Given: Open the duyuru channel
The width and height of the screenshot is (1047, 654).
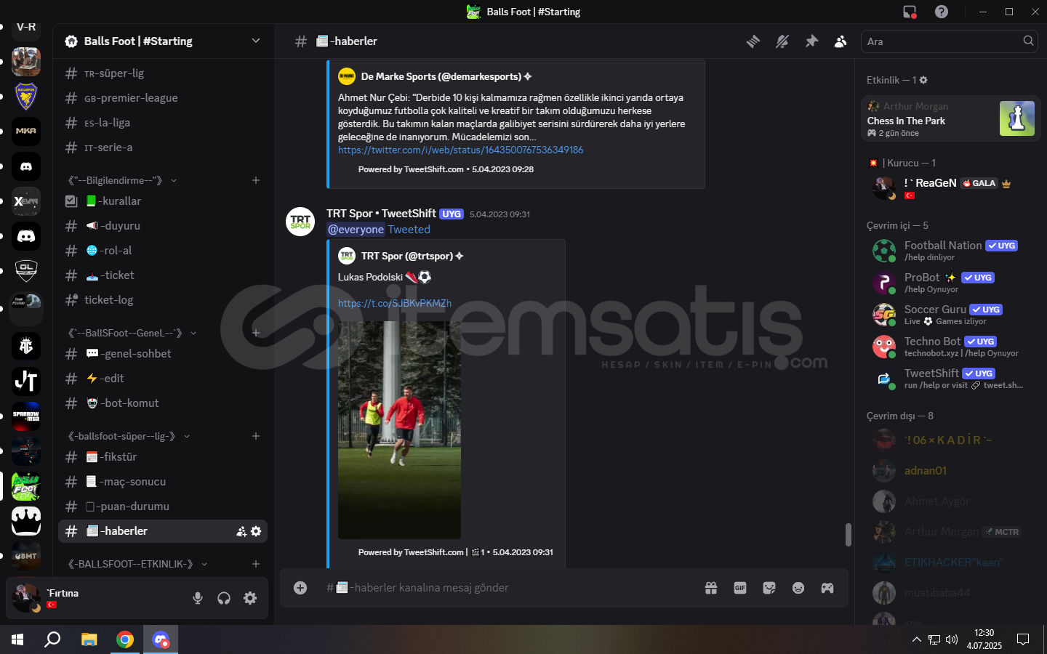Looking at the screenshot, I should [x=163, y=226].
